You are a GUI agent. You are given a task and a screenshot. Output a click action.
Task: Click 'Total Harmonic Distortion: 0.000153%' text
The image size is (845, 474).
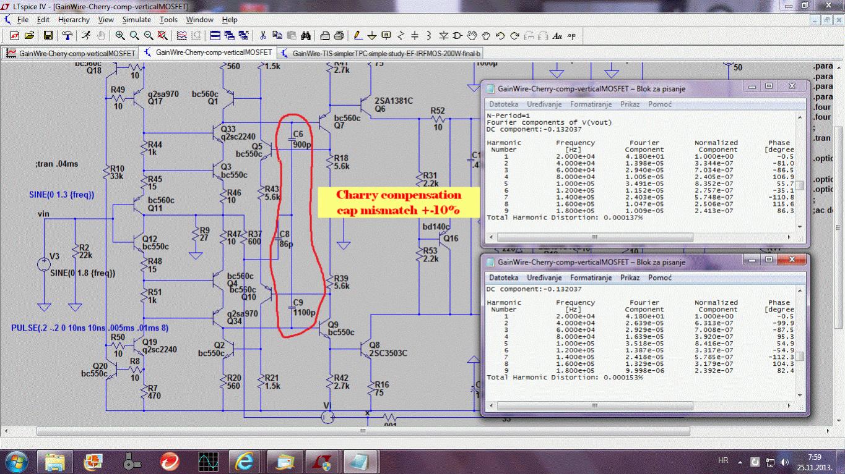[565, 377]
